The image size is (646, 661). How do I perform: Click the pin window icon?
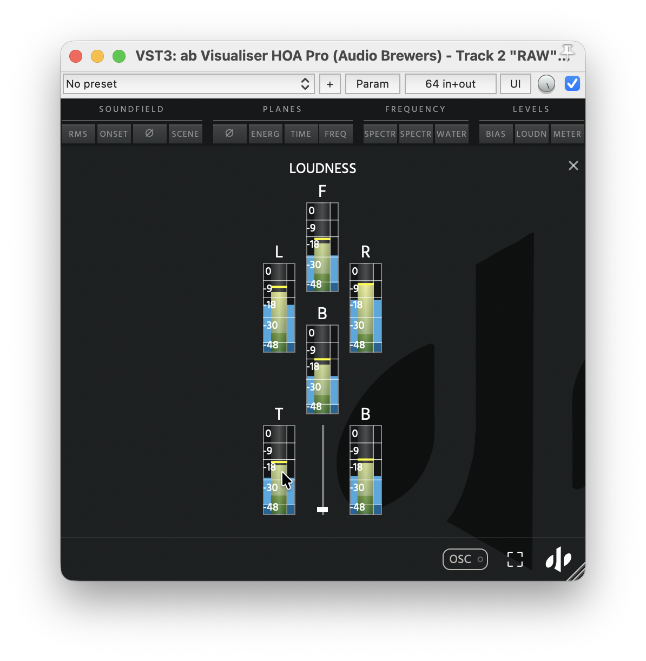(566, 52)
